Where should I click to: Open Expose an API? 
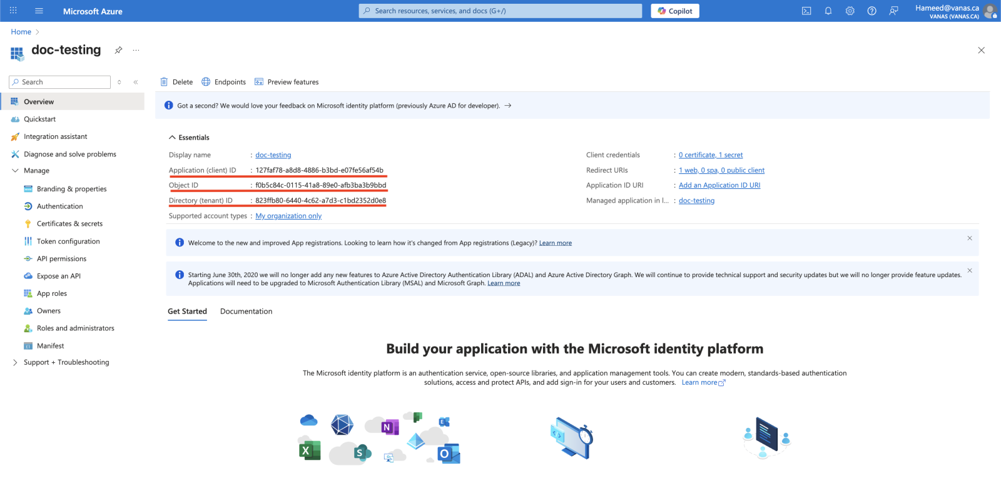pos(58,276)
